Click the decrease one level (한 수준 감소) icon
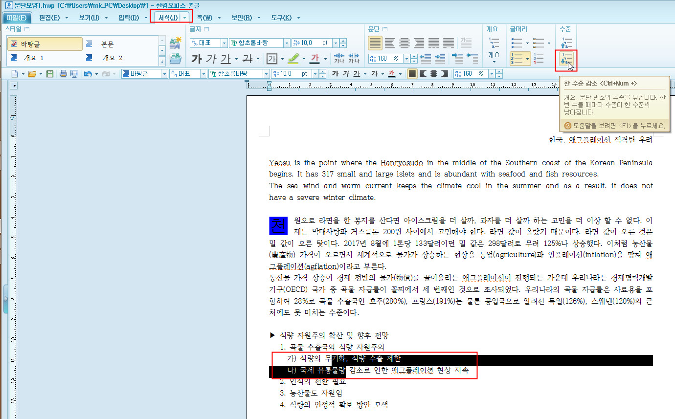This screenshot has height=419, width=675. [565, 59]
